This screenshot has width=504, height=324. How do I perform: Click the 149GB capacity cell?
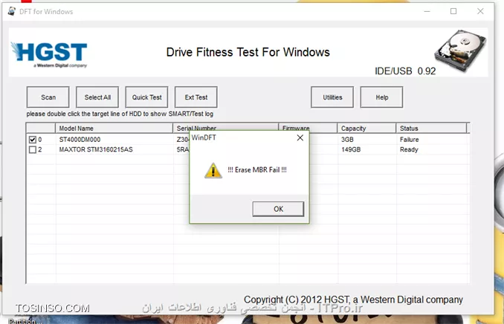click(x=351, y=149)
